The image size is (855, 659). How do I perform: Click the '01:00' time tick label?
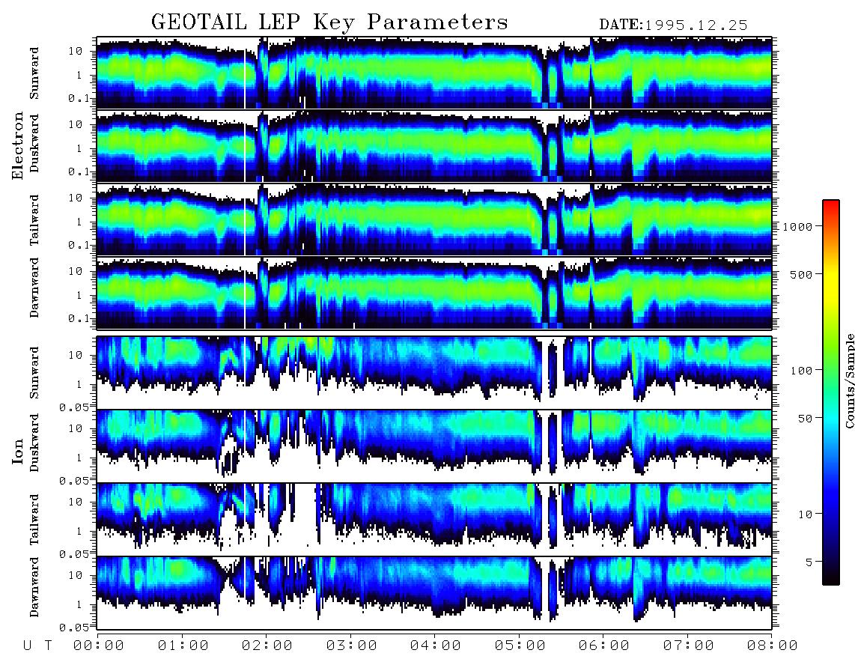click(x=183, y=646)
